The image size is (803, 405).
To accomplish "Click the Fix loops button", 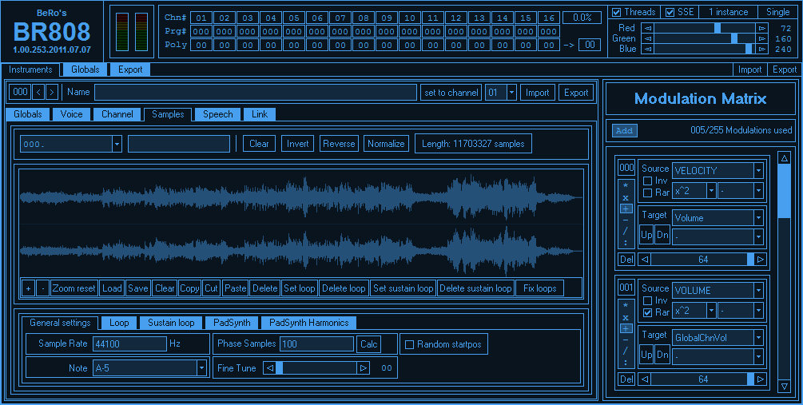I will [540, 288].
